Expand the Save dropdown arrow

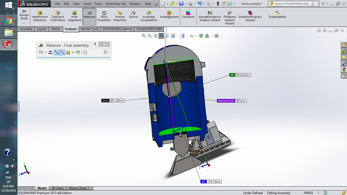186,4
